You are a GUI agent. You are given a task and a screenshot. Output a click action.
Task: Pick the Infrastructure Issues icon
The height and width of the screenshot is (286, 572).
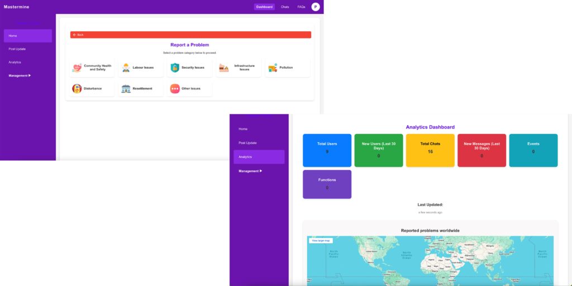pos(223,68)
